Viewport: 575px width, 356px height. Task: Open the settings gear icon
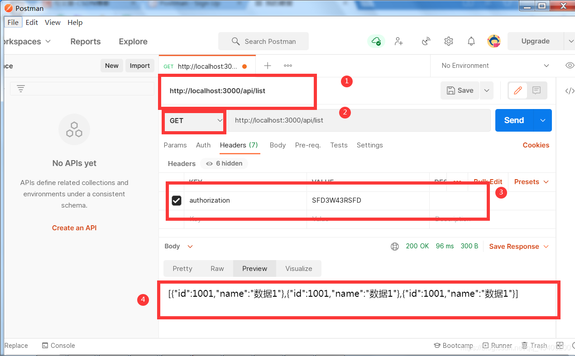click(x=449, y=41)
